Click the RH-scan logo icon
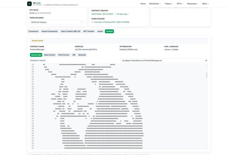The height and width of the screenshot is (155, 228). pyautogui.click(x=30, y=4)
